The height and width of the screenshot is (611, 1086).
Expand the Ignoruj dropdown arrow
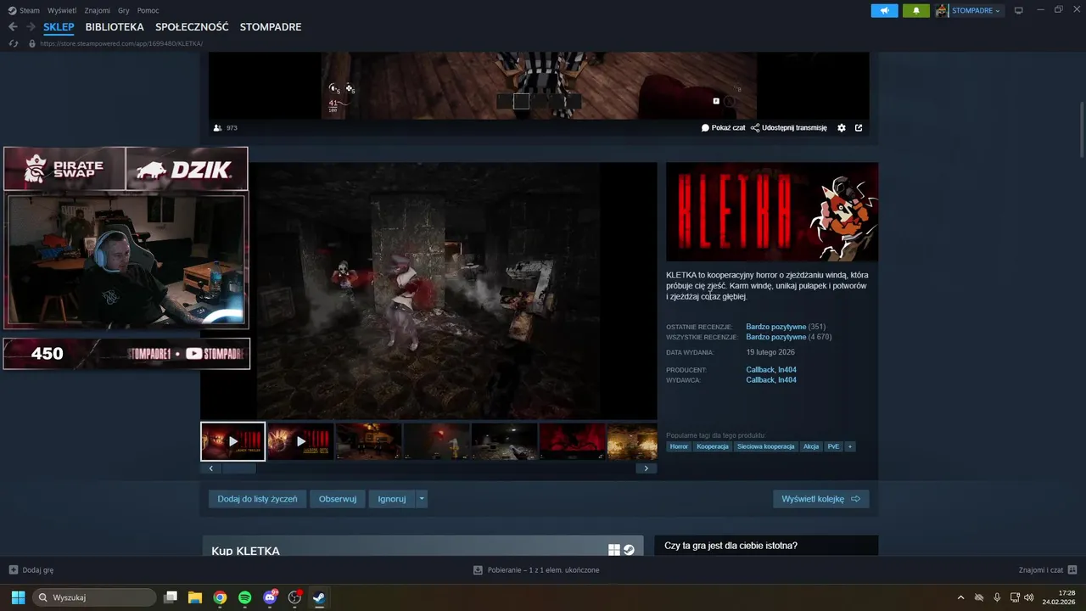[x=422, y=499]
